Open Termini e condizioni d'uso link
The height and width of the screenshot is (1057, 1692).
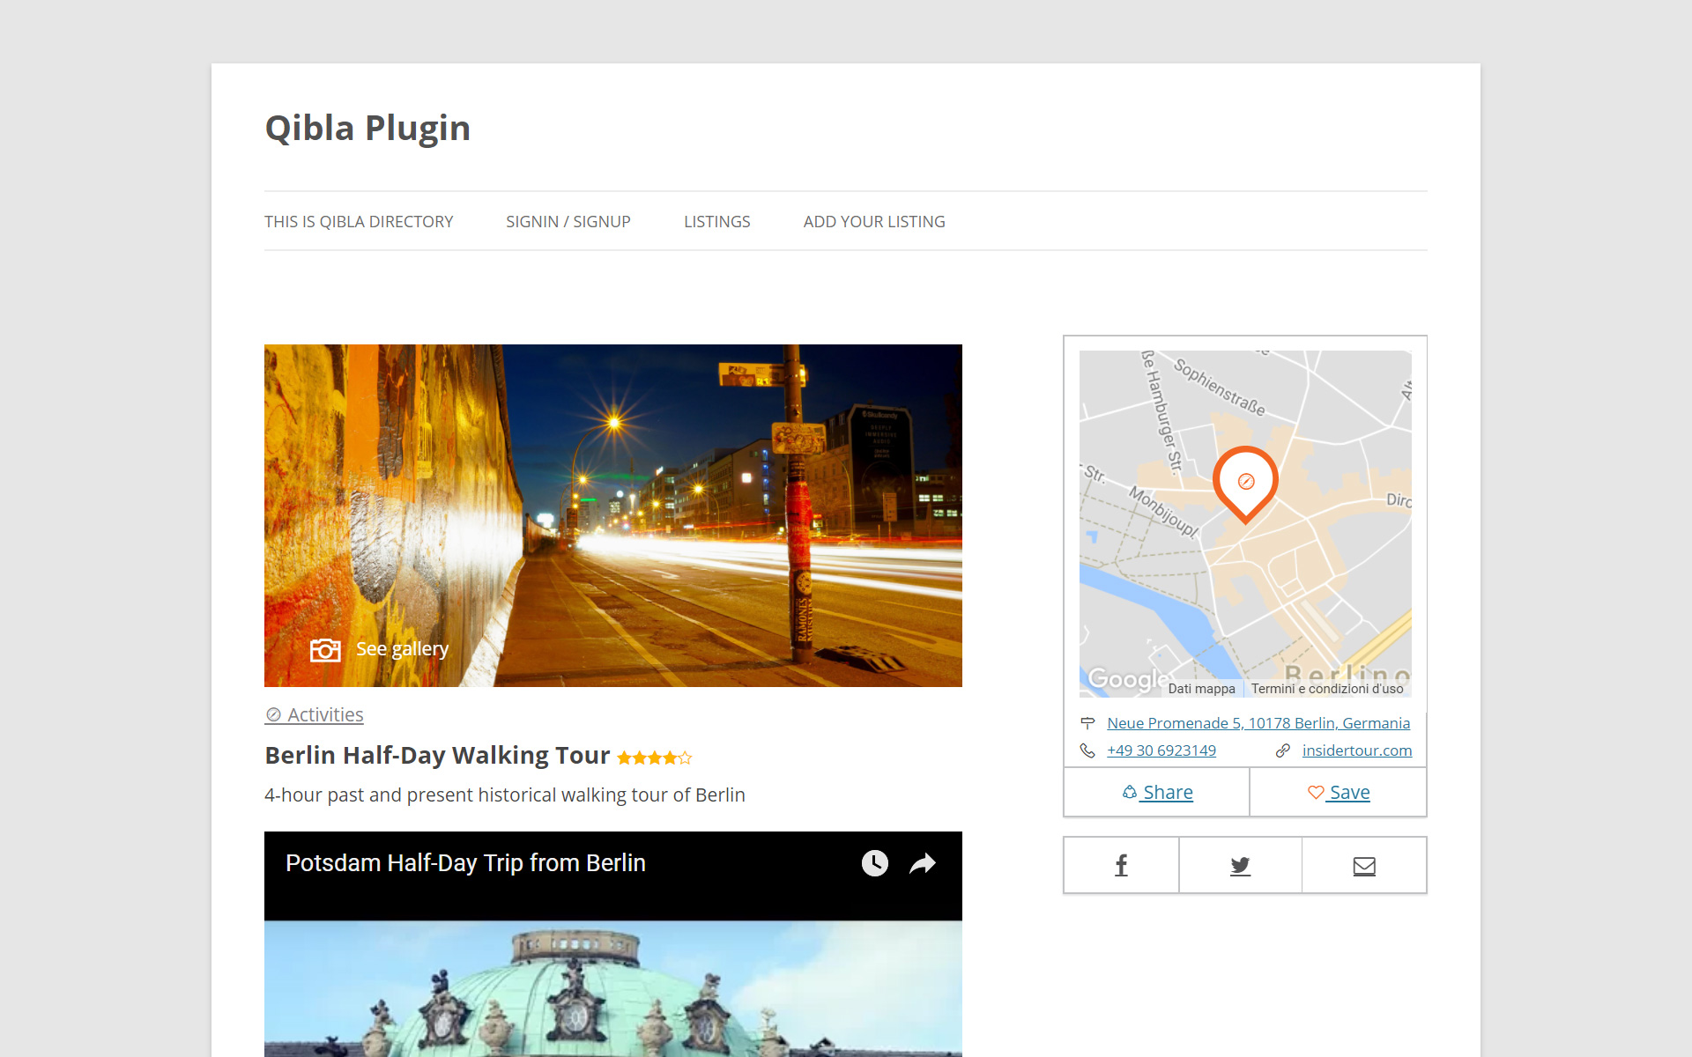pyautogui.click(x=1327, y=689)
